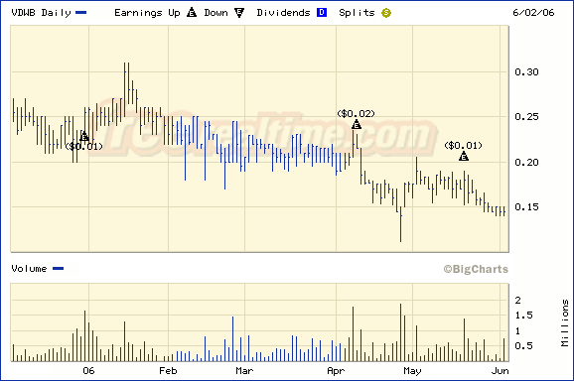Screen dimensions: 574x381
Task: Click the '1.5' volume axis label
Action: point(523,316)
